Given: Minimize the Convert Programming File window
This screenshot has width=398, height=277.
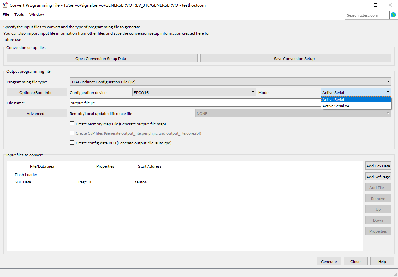Looking at the screenshot, I should (x=360, y=5).
